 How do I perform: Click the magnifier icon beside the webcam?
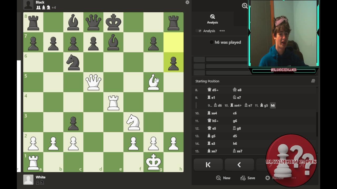(x=245, y=6)
